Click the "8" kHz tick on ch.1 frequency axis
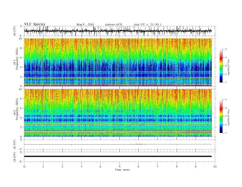242x187 pixels. 21,48
